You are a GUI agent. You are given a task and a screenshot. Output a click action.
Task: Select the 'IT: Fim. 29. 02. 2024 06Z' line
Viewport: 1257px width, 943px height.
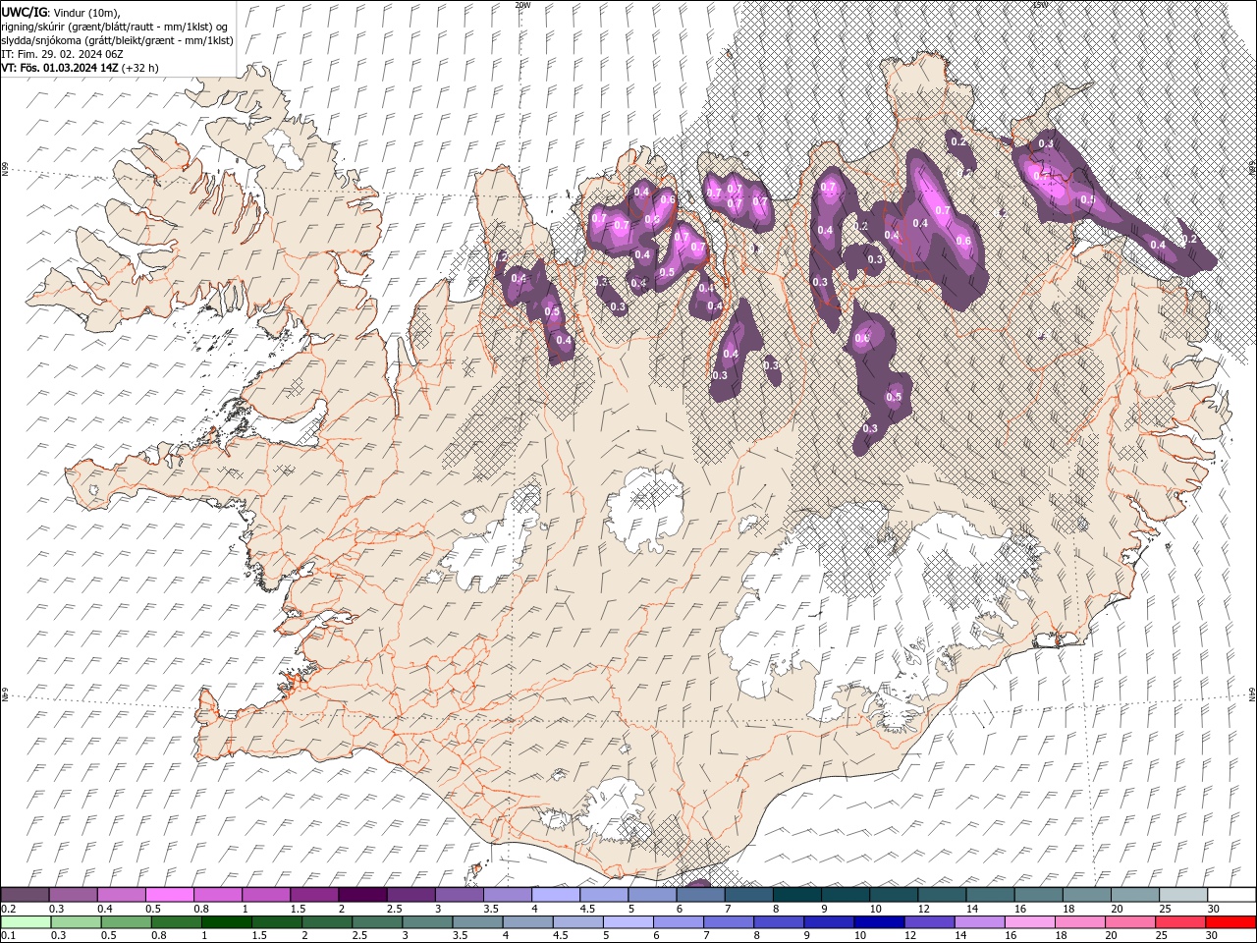(63, 54)
